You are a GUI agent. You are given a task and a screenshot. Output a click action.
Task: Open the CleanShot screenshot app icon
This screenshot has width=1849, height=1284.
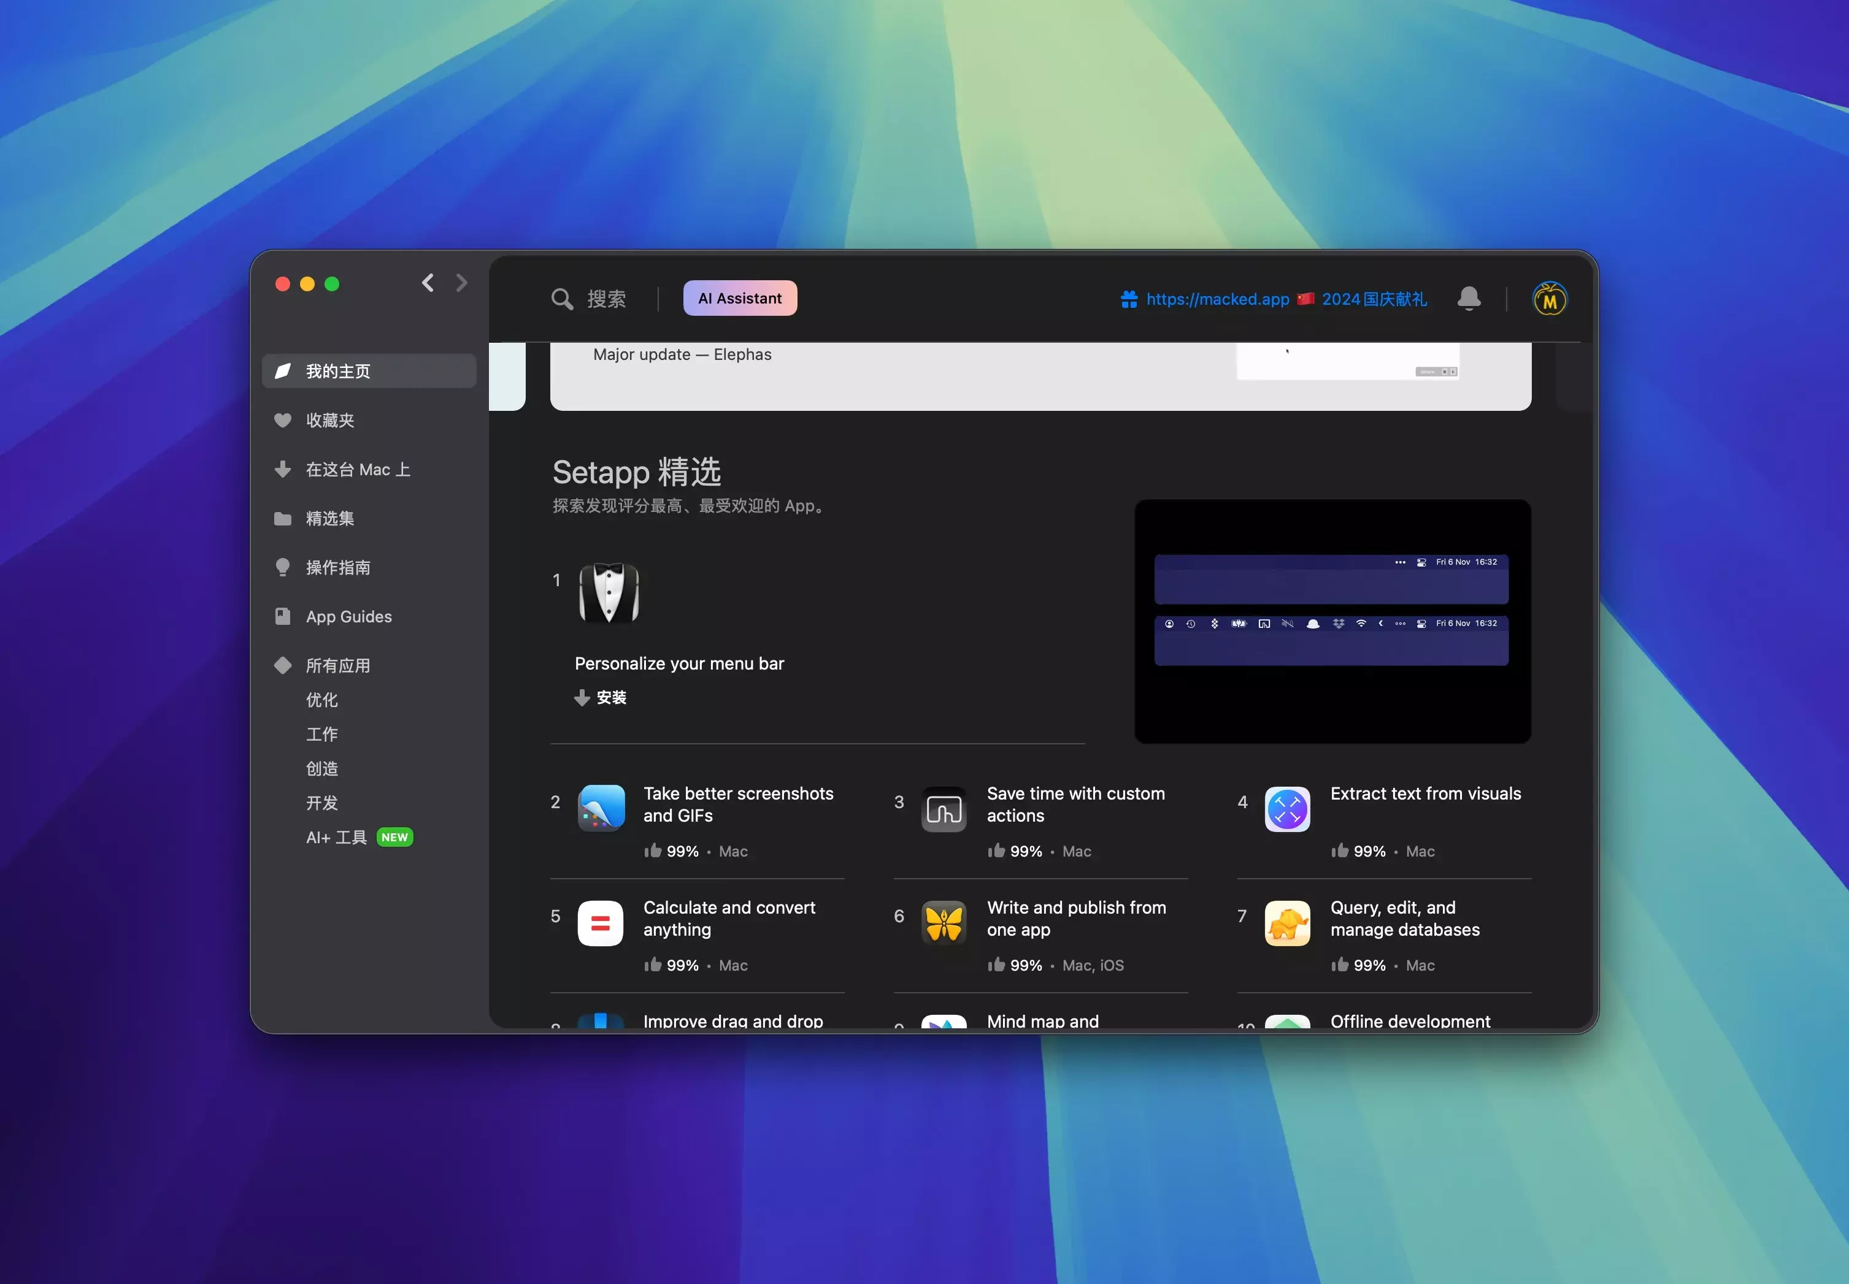(x=601, y=808)
